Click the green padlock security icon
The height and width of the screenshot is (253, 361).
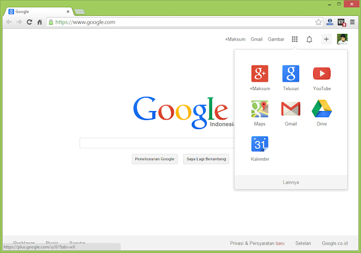coord(51,22)
